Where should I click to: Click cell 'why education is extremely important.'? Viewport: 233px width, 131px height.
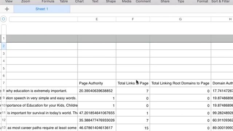[x=42, y=91]
